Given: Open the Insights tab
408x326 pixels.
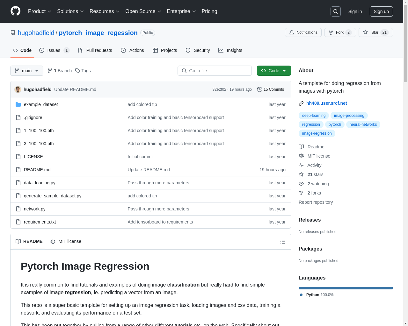Looking at the screenshot, I should (230, 50).
